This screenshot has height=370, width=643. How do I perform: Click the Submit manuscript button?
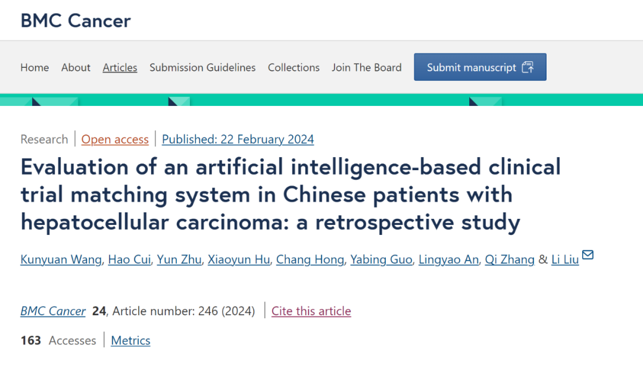(x=480, y=67)
